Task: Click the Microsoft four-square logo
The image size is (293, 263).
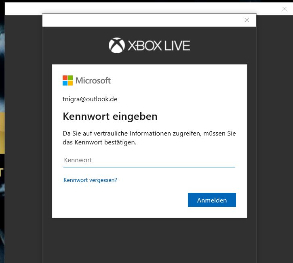Action: [67, 80]
